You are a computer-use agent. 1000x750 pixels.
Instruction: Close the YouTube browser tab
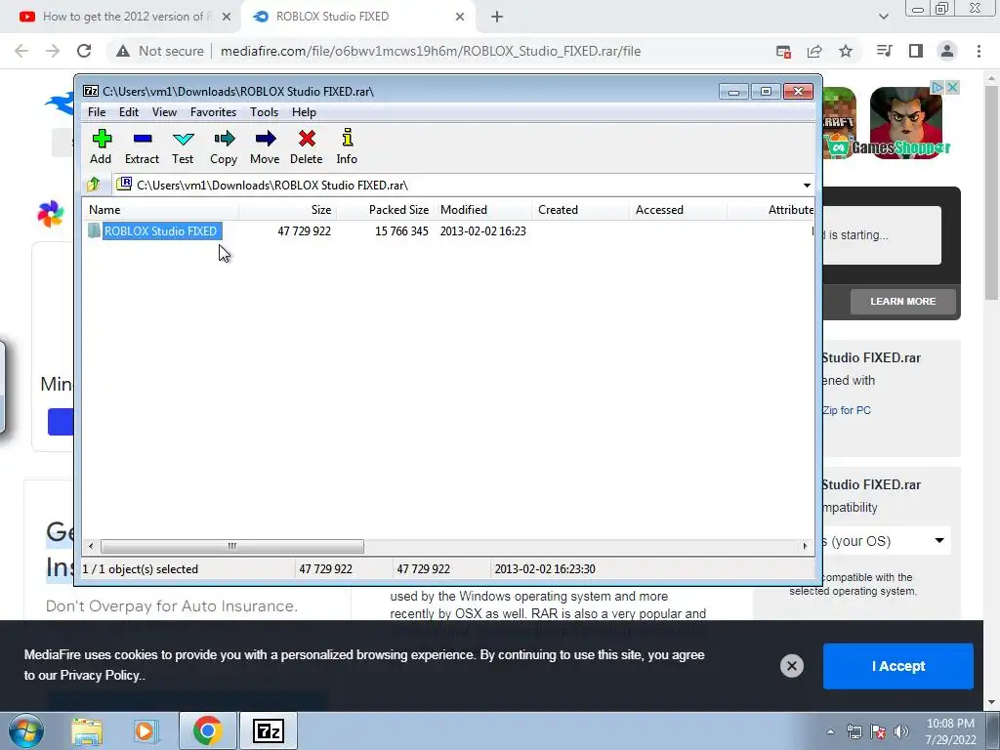(227, 17)
